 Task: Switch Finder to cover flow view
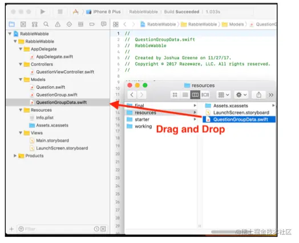tap(205, 95)
